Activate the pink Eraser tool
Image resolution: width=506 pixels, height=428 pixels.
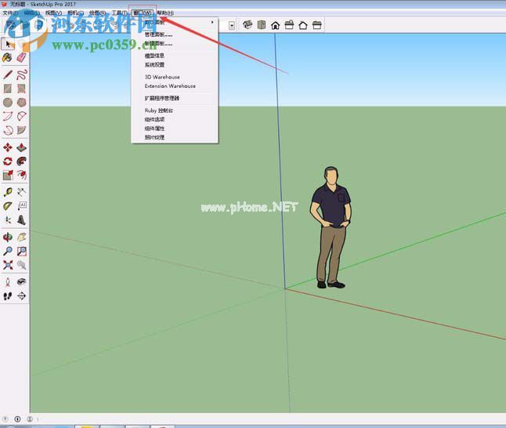tap(22, 58)
